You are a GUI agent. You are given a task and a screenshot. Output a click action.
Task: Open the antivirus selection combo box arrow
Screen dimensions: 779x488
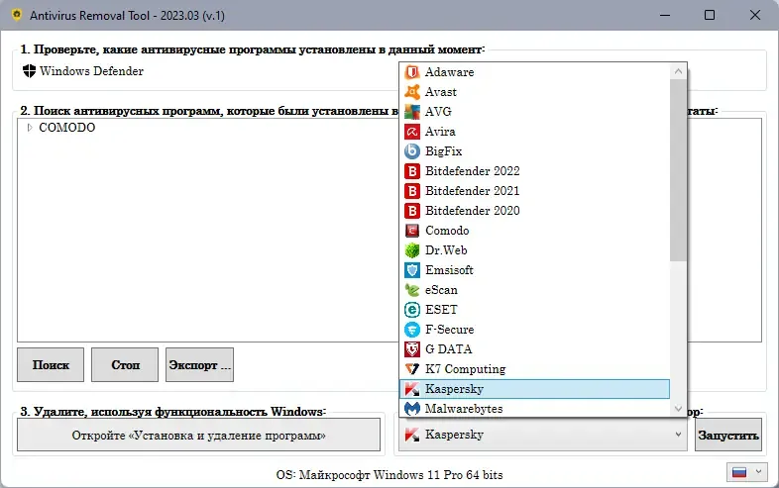pos(678,435)
